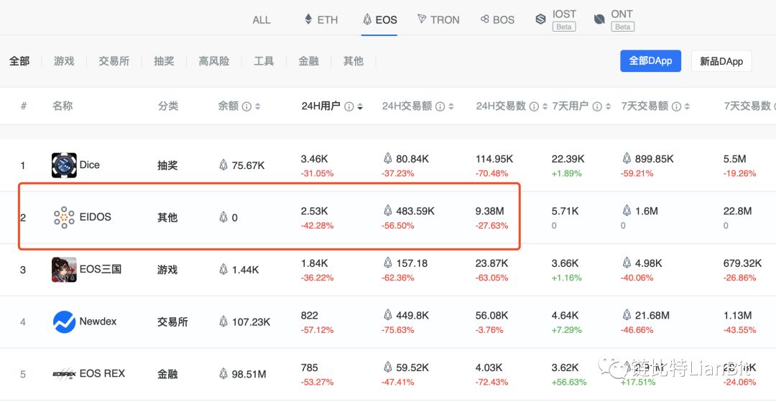Screen dimensions: 776x402
Task: Toggle sort arrows on 24H用户 column
Action: (x=360, y=106)
